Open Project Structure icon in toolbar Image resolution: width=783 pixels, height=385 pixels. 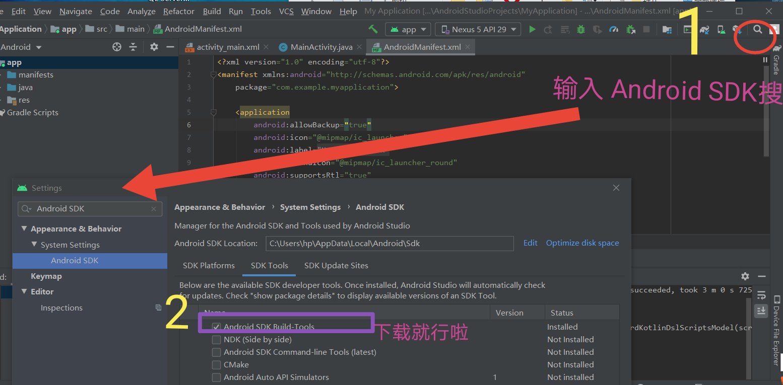tap(667, 30)
